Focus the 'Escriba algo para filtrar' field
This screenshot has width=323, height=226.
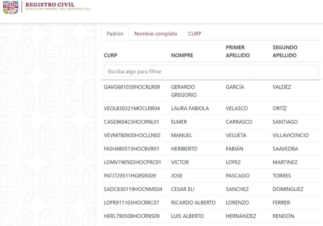pos(211,71)
